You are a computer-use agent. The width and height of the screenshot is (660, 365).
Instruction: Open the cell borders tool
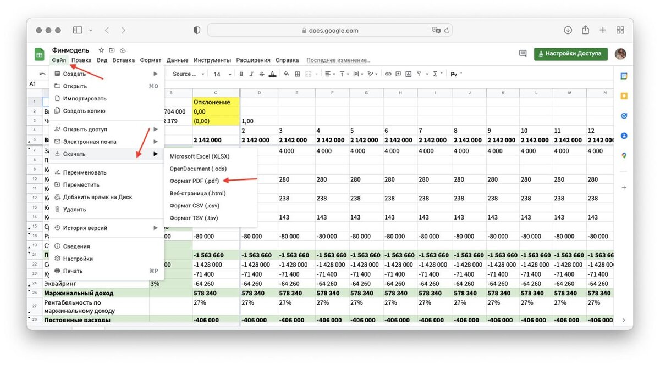pos(298,74)
